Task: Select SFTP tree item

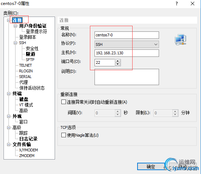Action: pos(30,60)
